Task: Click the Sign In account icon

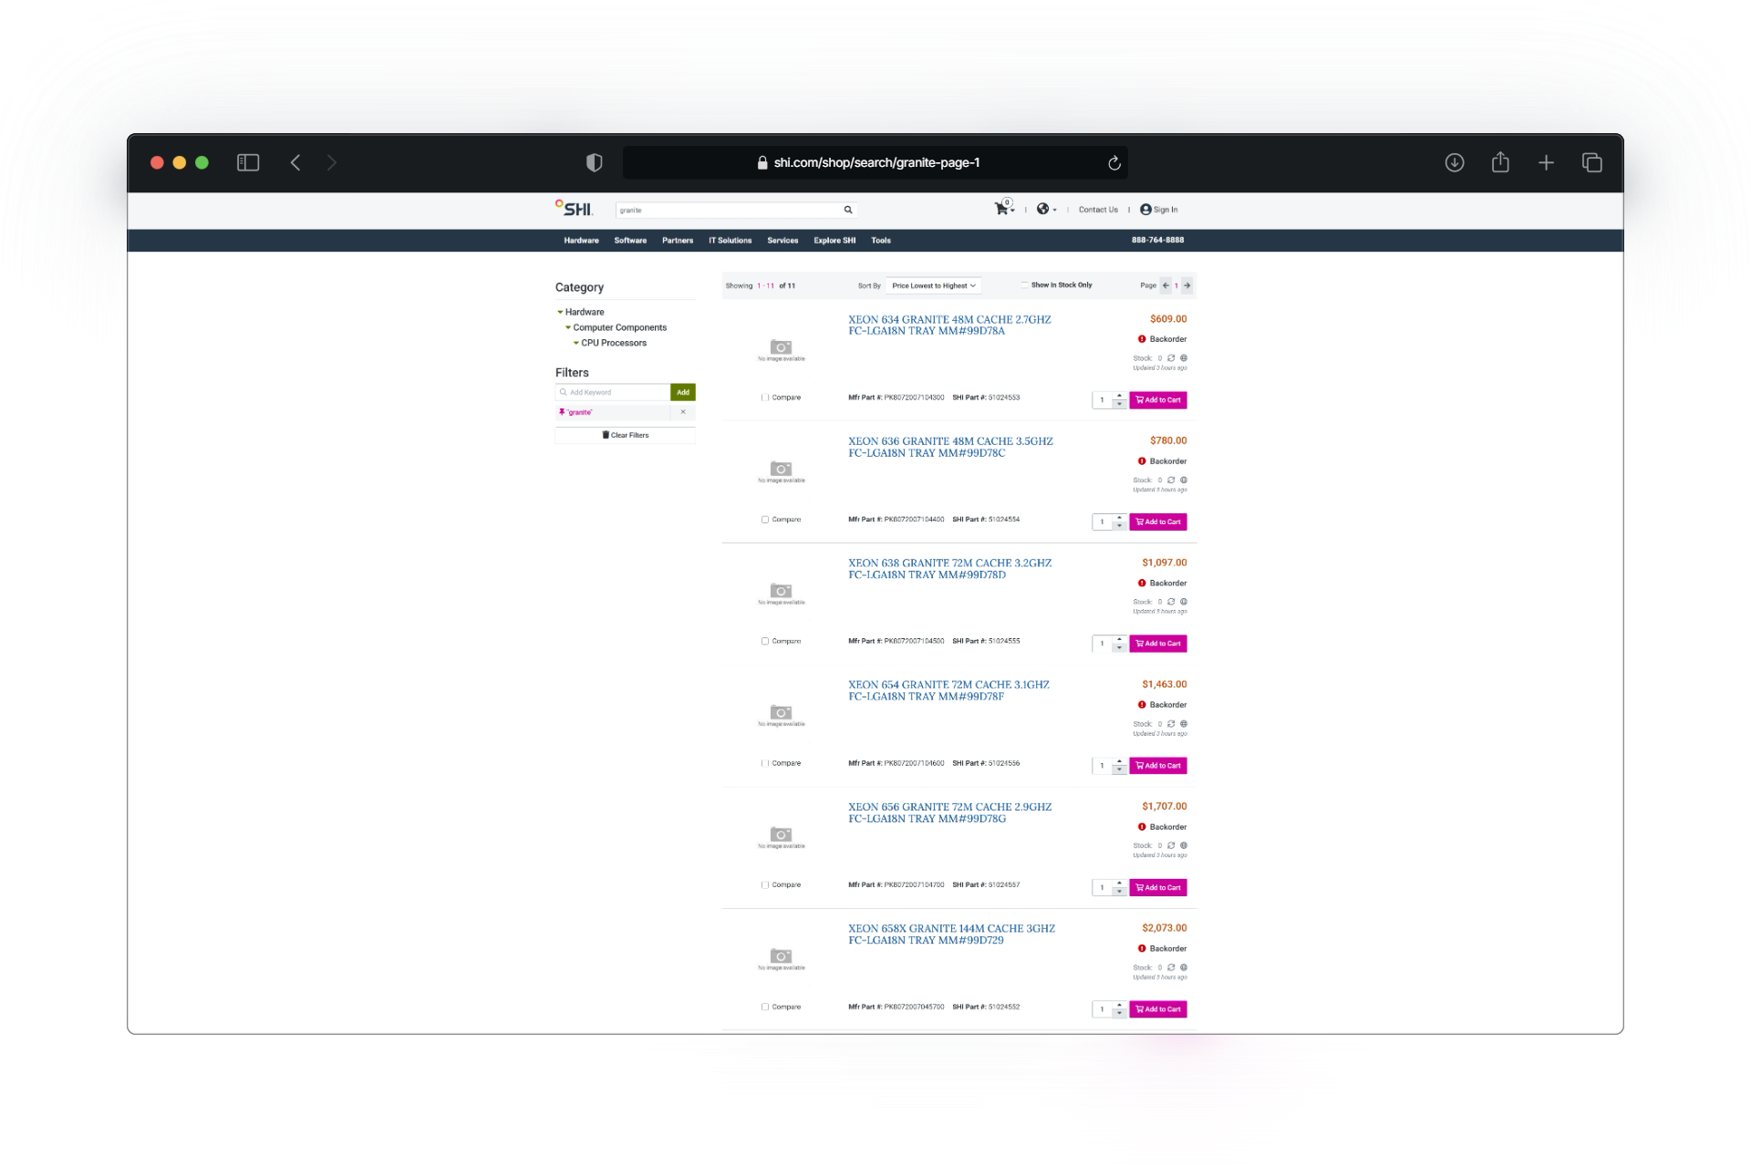Action: click(1145, 209)
